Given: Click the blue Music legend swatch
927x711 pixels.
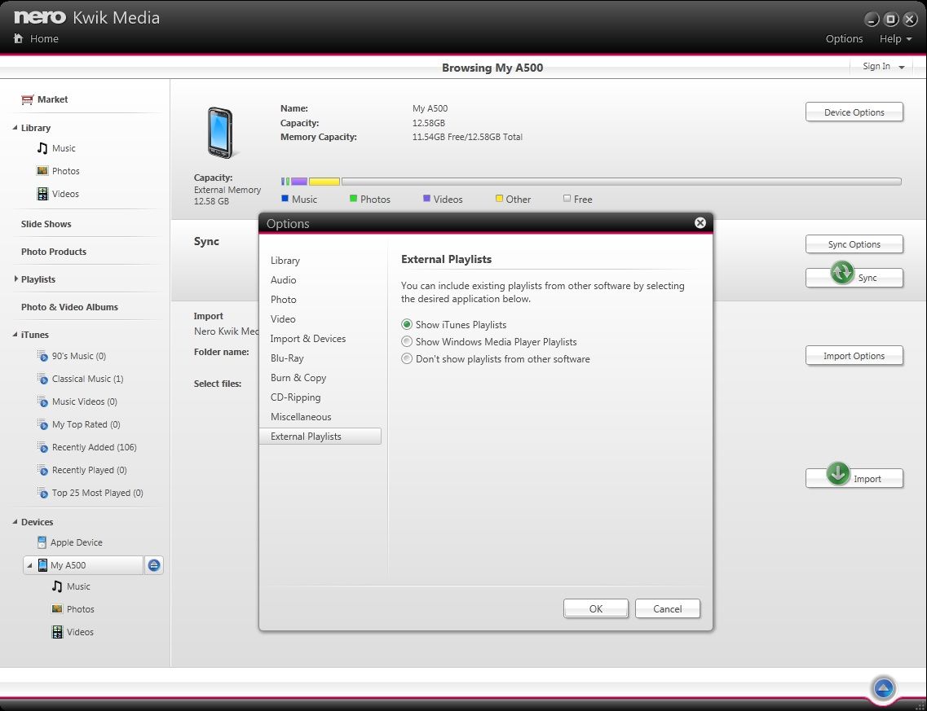Looking at the screenshot, I should (x=285, y=199).
